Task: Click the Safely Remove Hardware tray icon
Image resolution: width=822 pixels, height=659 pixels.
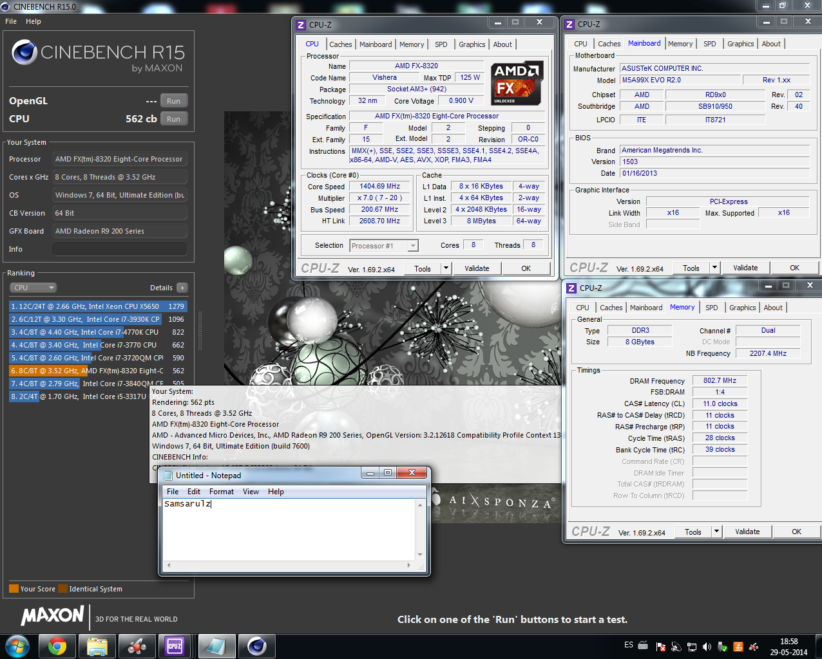Action: [x=723, y=647]
